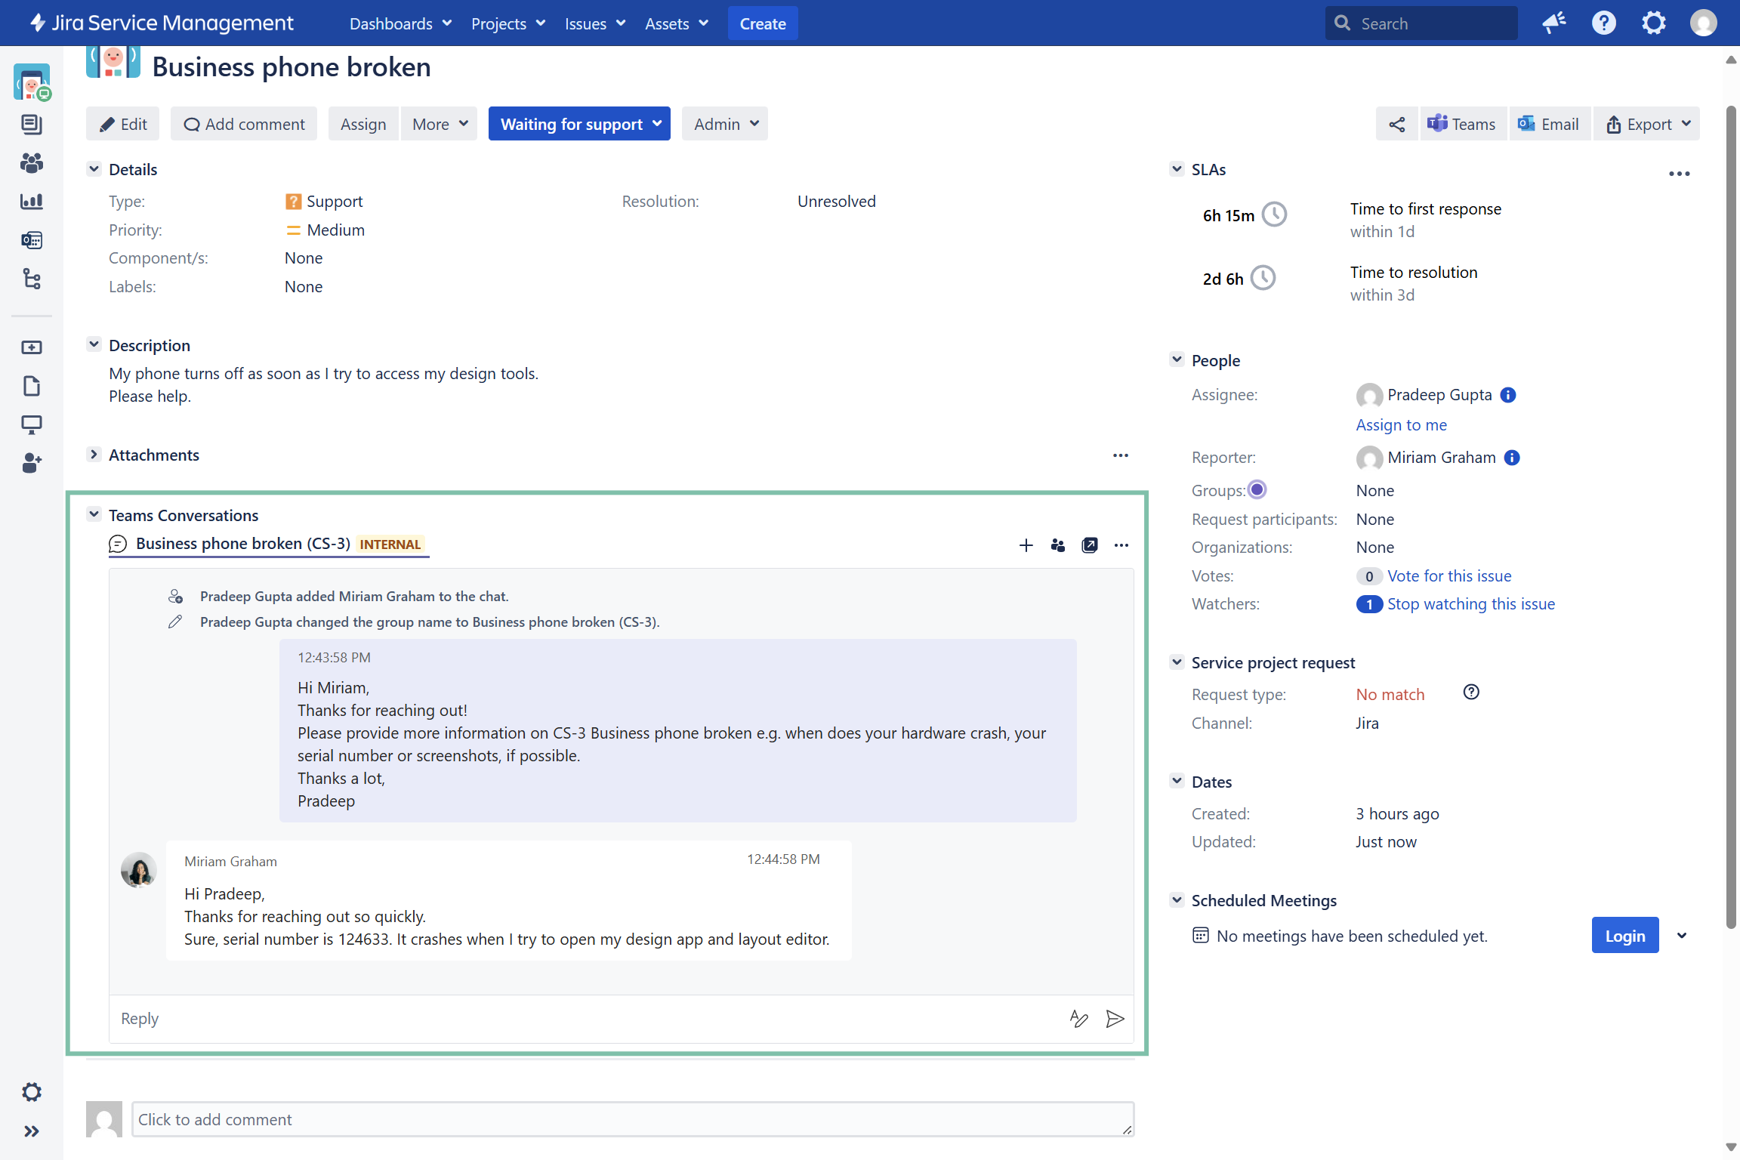The height and width of the screenshot is (1160, 1740).
Task: Add new Teams conversation plus icon
Action: point(1026,545)
